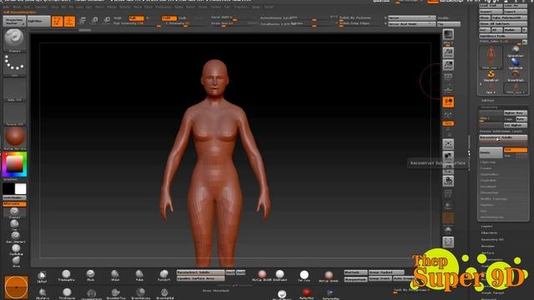Open the LightBox browser
This screenshot has width=534, height=300.
pyautogui.click(x=38, y=21)
